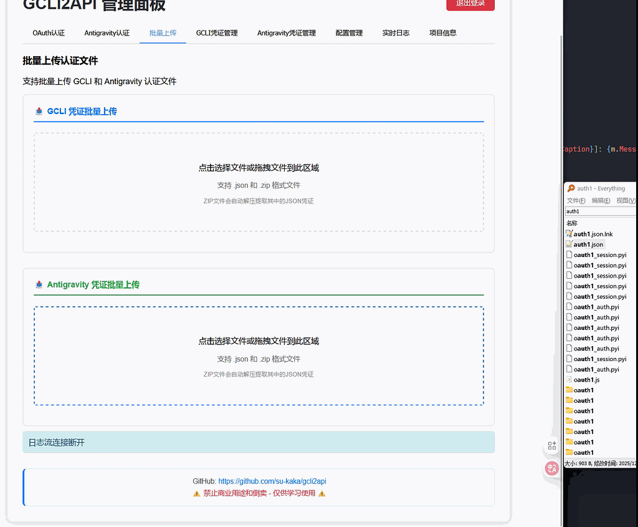
Task: Open the 编辑(E) menu in Everything
Action: 601,200
